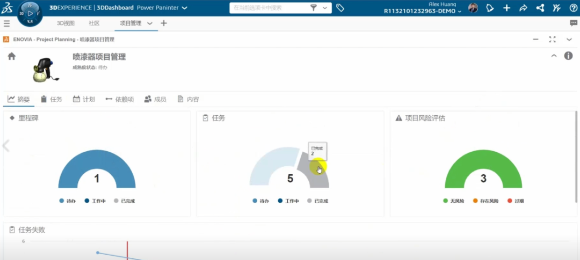The width and height of the screenshot is (580, 260).
Task: Add a new dashboard tab
Action: coord(163,23)
